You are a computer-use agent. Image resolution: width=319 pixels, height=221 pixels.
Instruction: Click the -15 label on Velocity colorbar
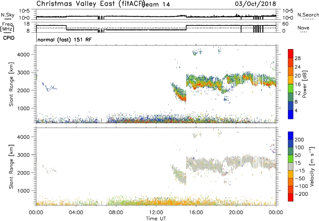tap(300, 171)
